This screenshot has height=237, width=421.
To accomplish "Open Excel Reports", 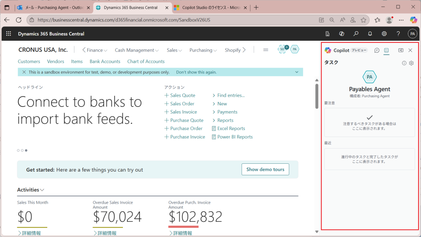I will 229,128.
